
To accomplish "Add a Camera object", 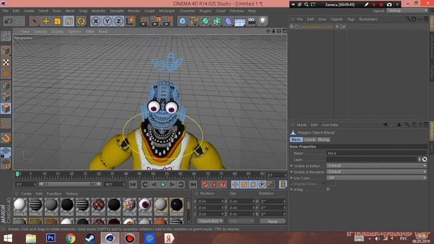I will [252, 21].
